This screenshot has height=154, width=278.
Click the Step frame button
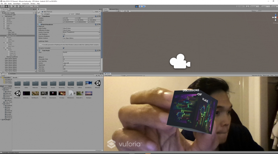click(144, 6)
